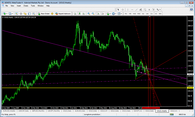Select the D1 timeframe button
Viewport: 195px width, 117px height.
[x=152, y=14]
